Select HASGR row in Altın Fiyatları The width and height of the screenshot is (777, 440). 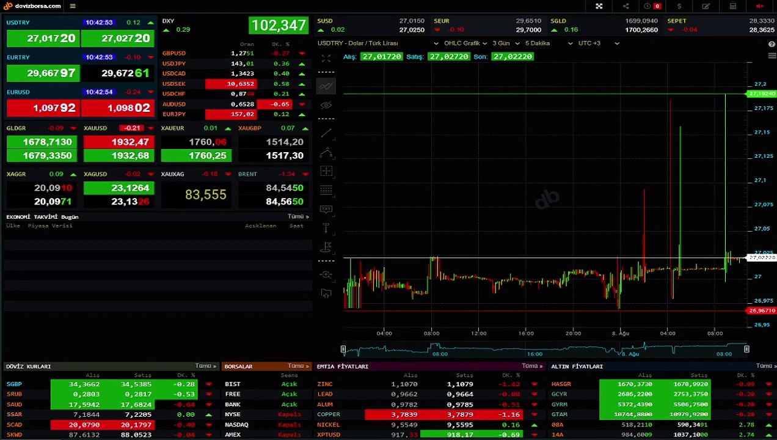click(663, 384)
